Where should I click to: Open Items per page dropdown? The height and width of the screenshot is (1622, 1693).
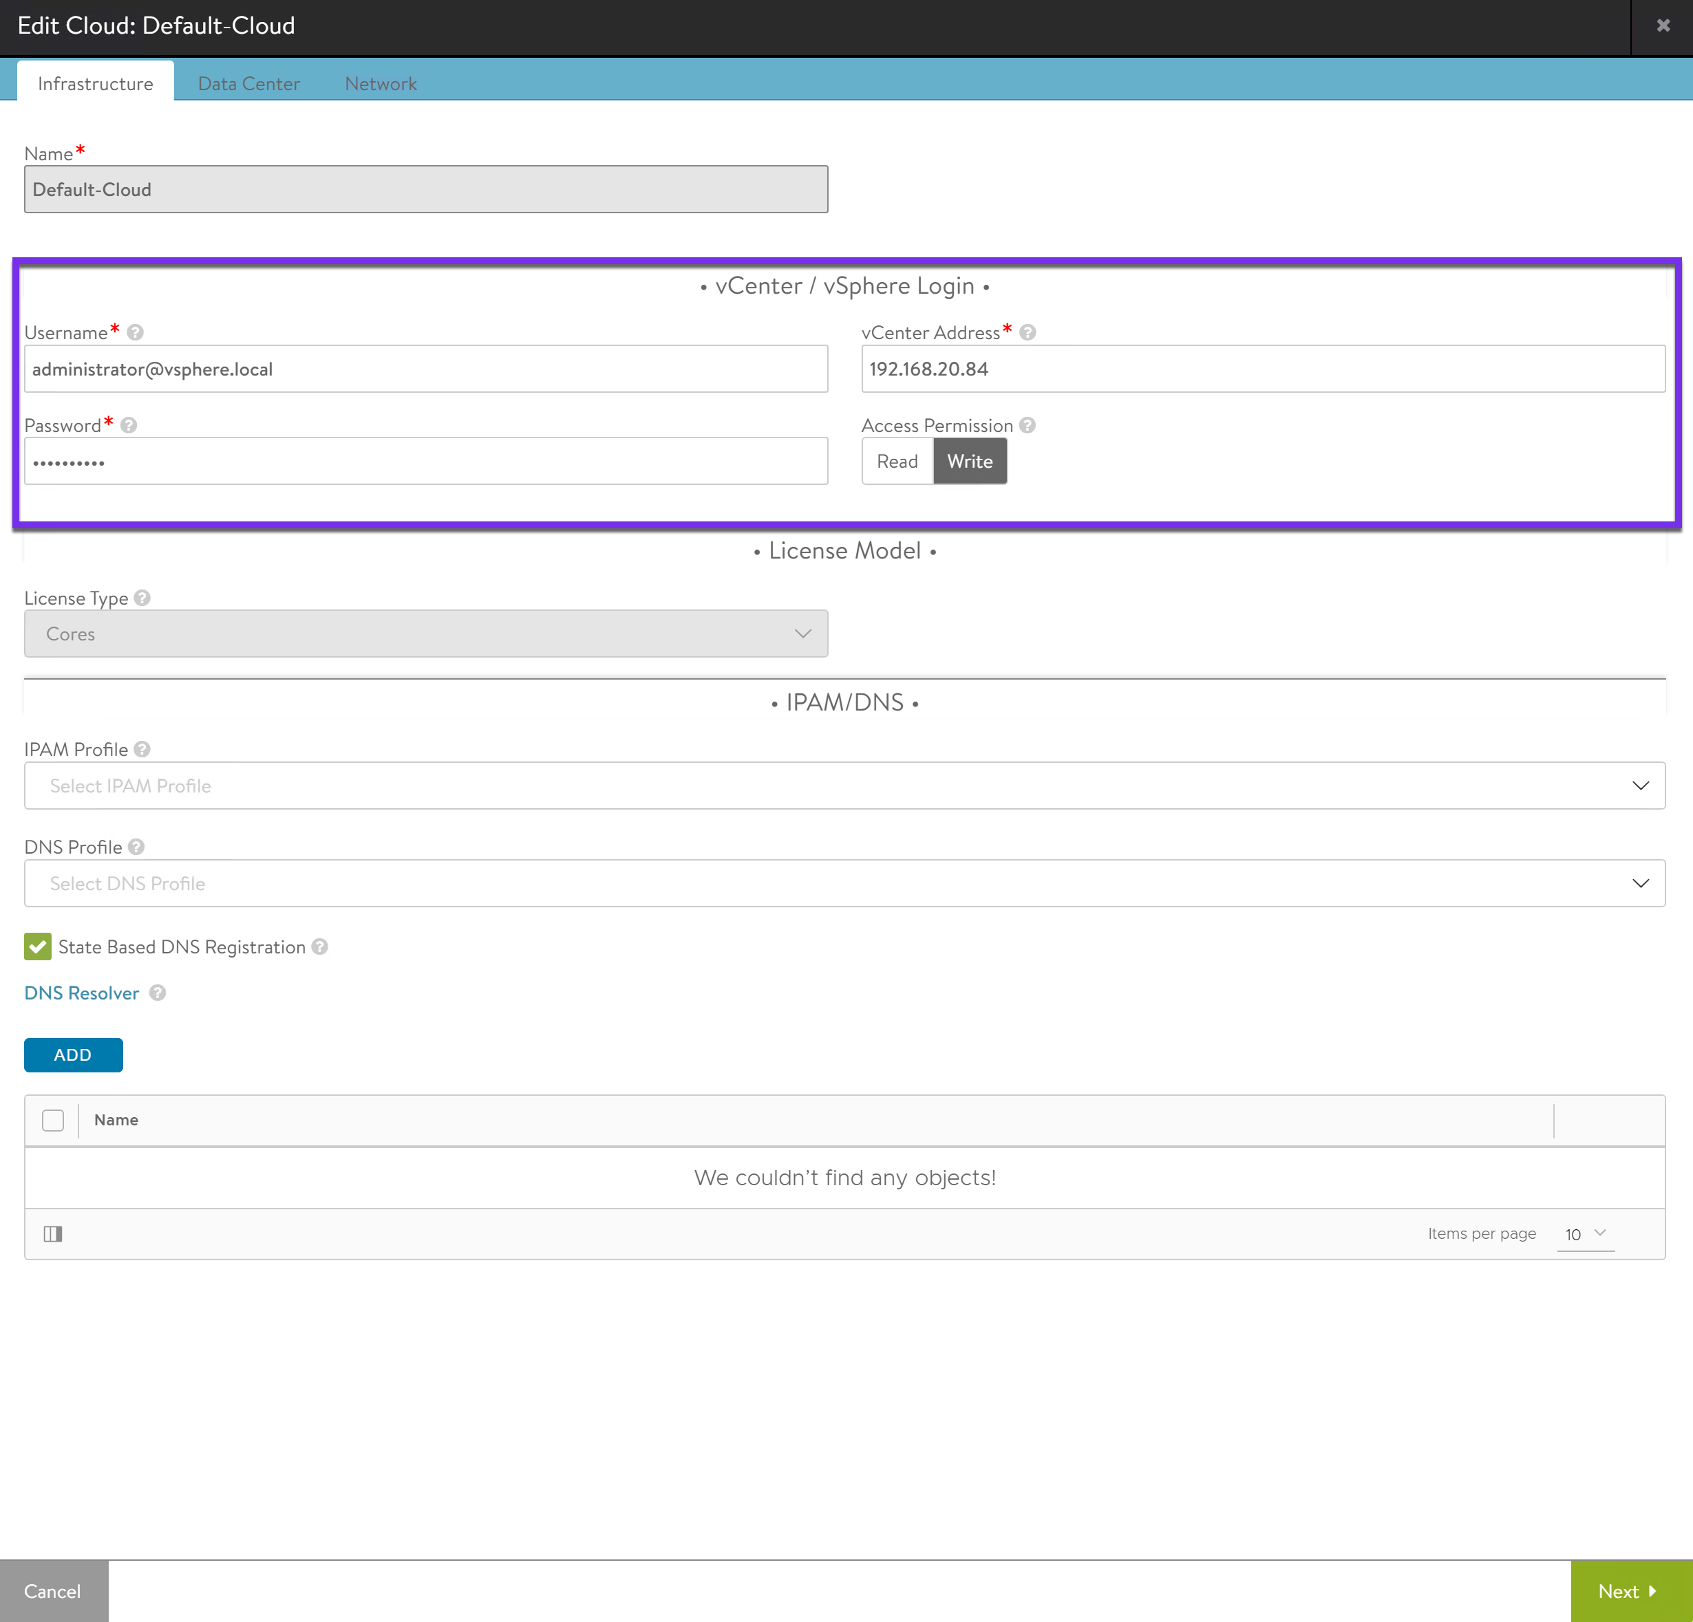1585,1235
